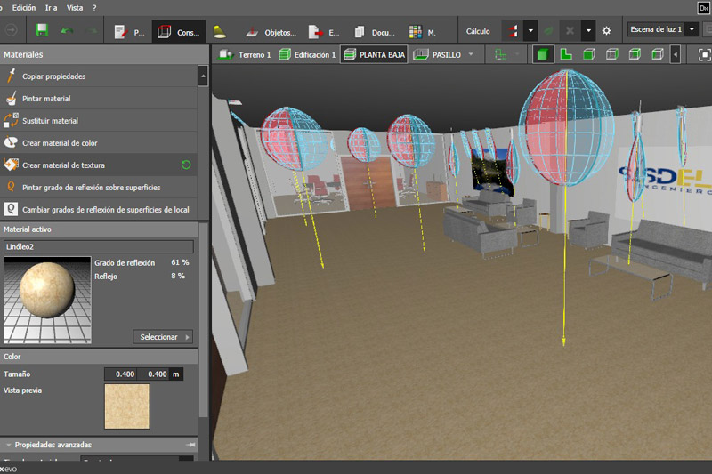Toggle the solid green 3D view mode
Image resolution: width=712 pixels, height=474 pixels.
542,54
